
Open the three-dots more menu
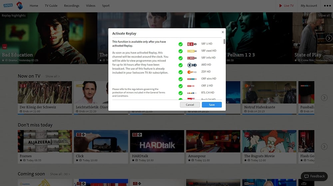coord(327,6)
